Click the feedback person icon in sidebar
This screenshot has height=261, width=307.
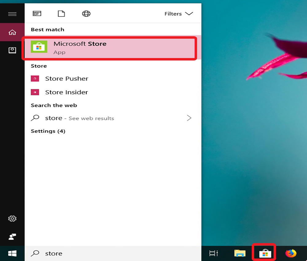[x=12, y=237]
